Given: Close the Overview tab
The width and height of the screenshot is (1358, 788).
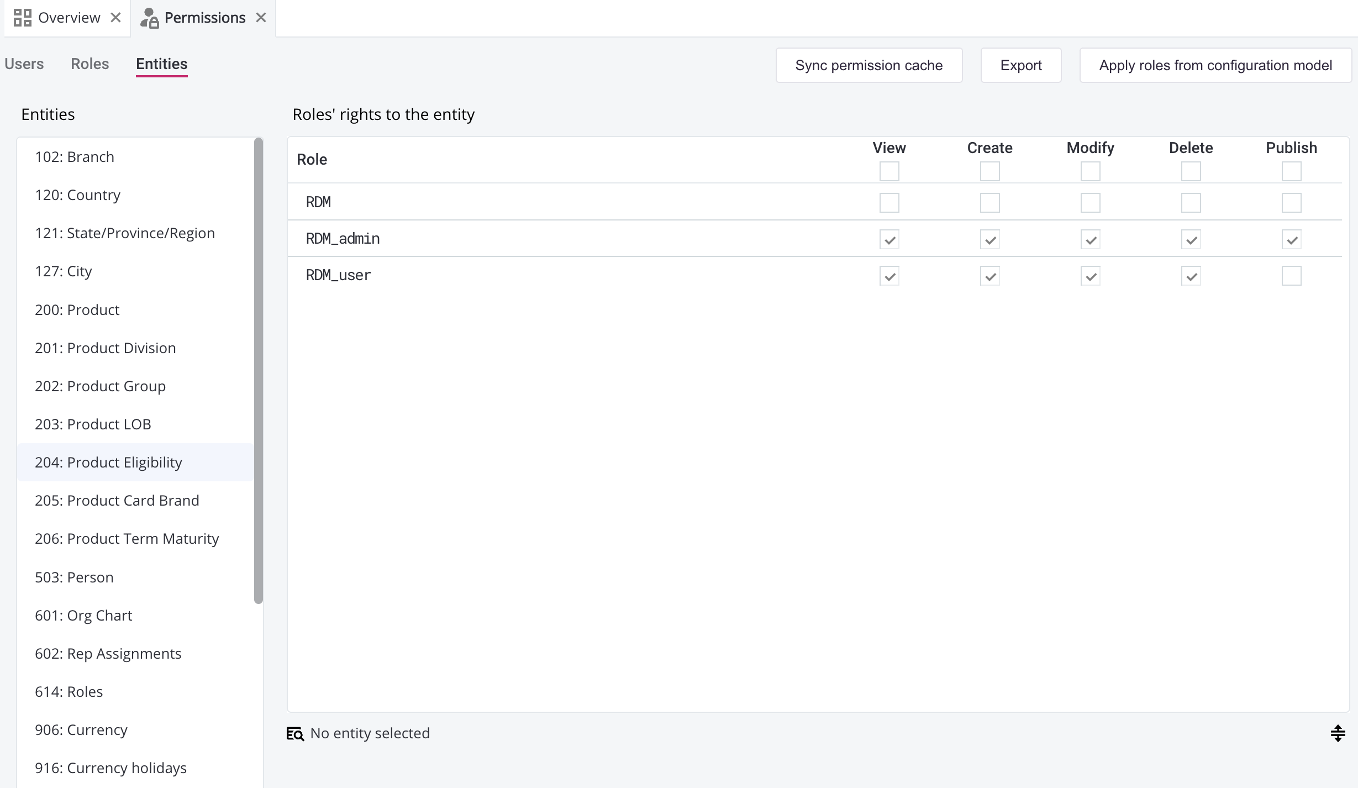Looking at the screenshot, I should (115, 18).
